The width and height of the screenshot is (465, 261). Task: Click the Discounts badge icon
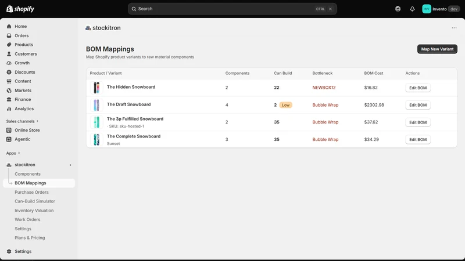[9, 72]
